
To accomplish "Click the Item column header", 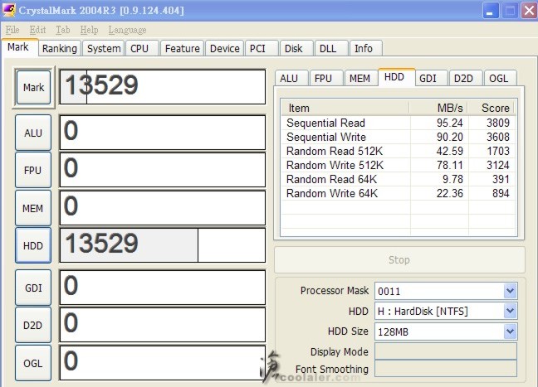I will click(345, 108).
